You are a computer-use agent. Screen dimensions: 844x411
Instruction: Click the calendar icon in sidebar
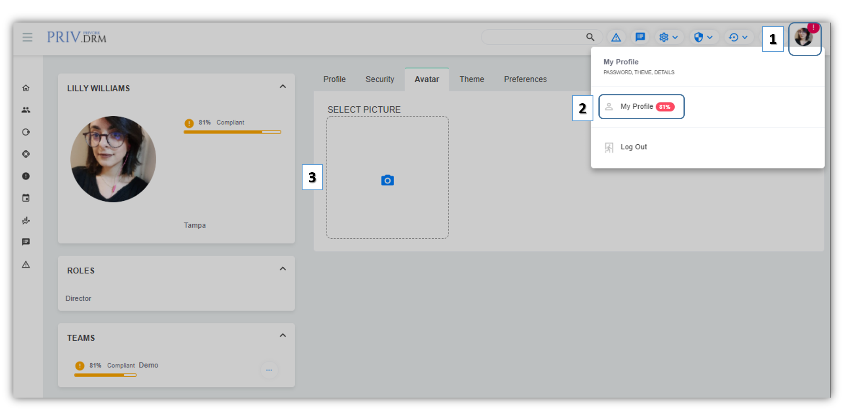tap(26, 198)
